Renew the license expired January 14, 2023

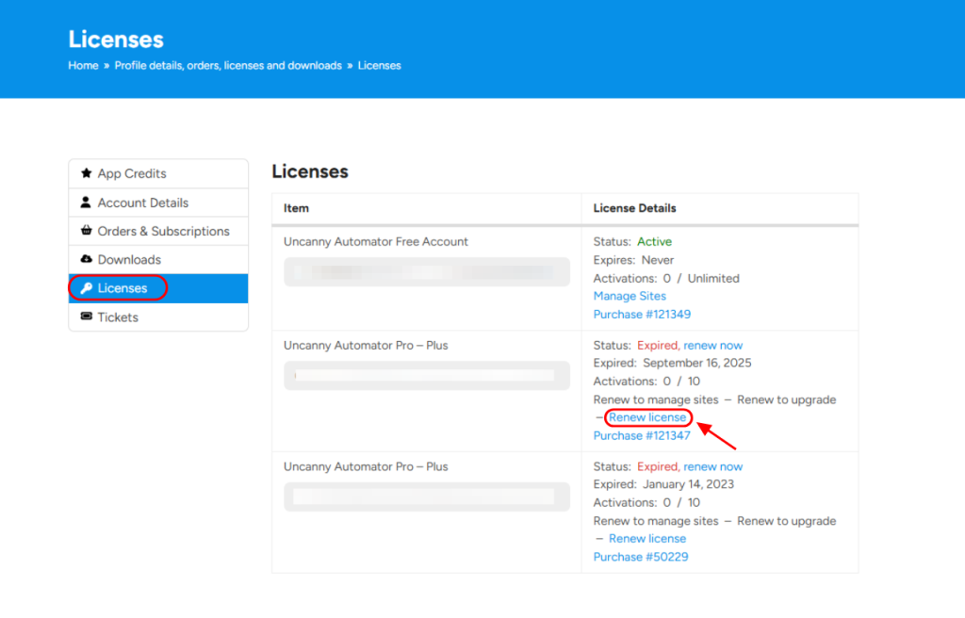pyautogui.click(x=647, y=538)
